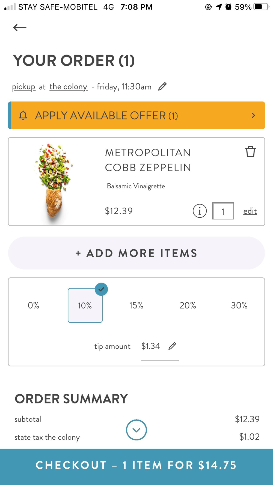Open item info circle icon

click(x=200, y=211)
